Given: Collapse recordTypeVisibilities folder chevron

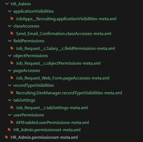Looking at the screenshot, I should click(10, 85).
